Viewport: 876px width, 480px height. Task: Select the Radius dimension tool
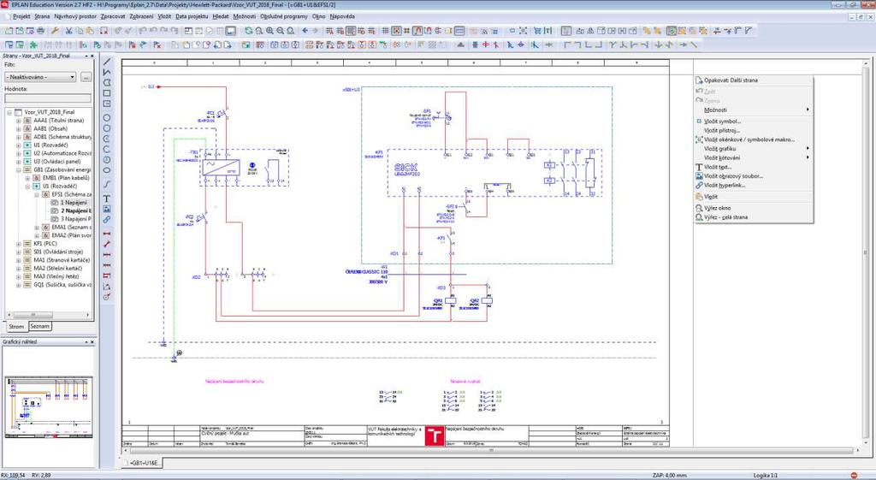[x=107, y=297]
